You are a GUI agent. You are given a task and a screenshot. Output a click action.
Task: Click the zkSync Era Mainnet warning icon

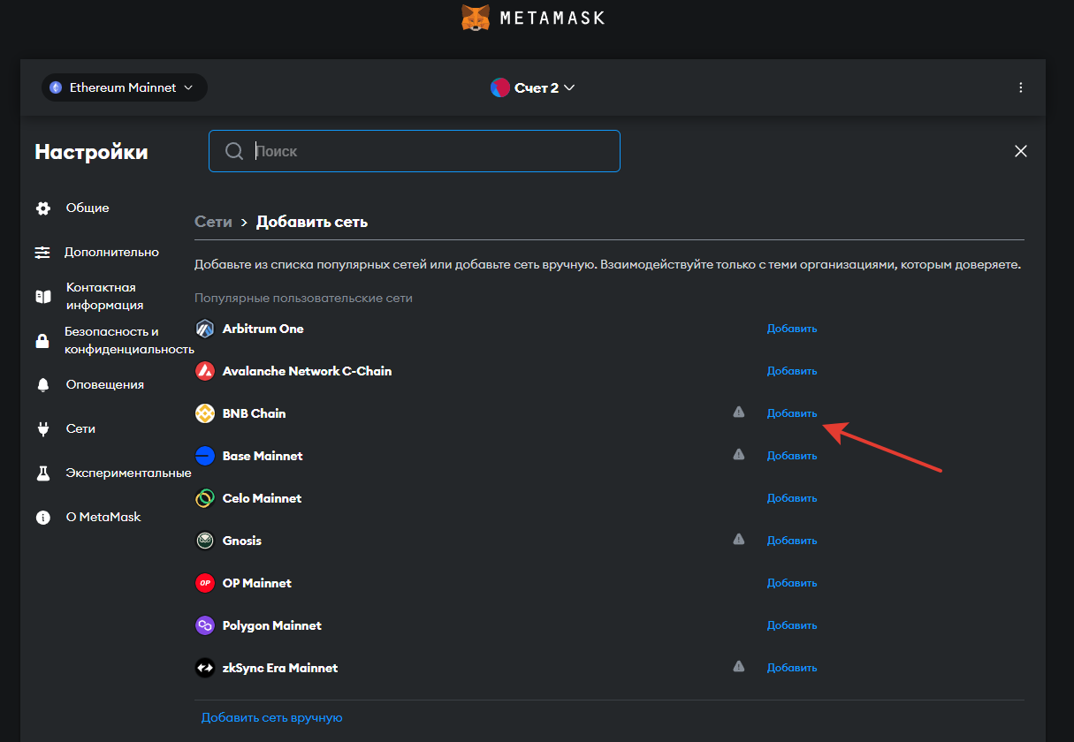pyautogui.click(x=739, y=667)
